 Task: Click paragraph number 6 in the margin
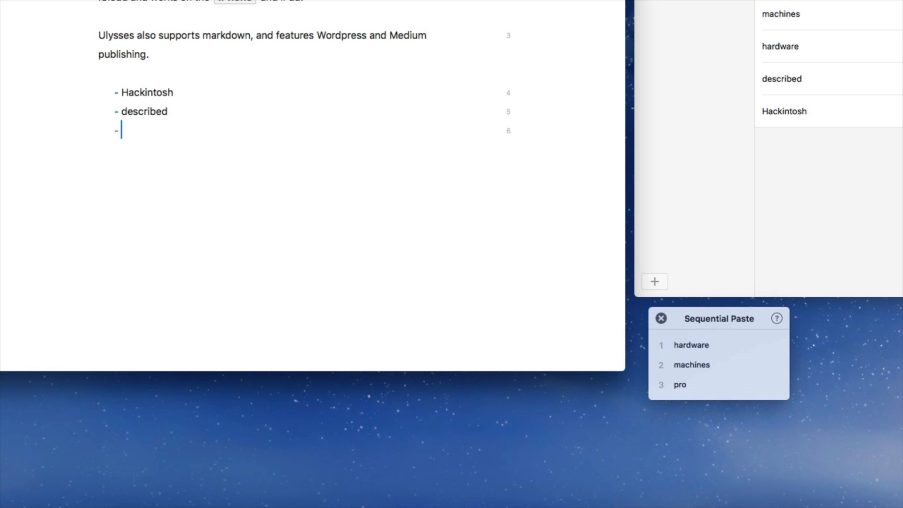click(x=508, y=131)
